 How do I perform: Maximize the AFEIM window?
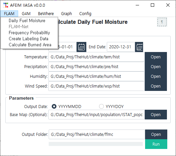pos(152,5)
